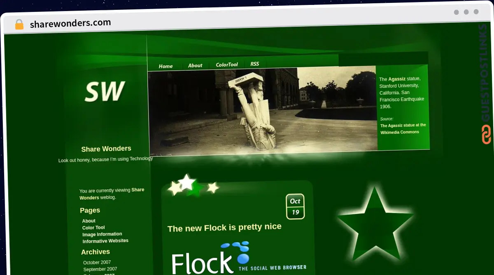
Task: Click the Oct 19 date badge
Action: [x=295, y=206]
